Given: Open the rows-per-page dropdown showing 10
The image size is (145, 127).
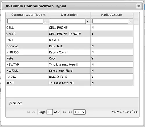Looking at the screenshot, I should (x=79, y=112).
